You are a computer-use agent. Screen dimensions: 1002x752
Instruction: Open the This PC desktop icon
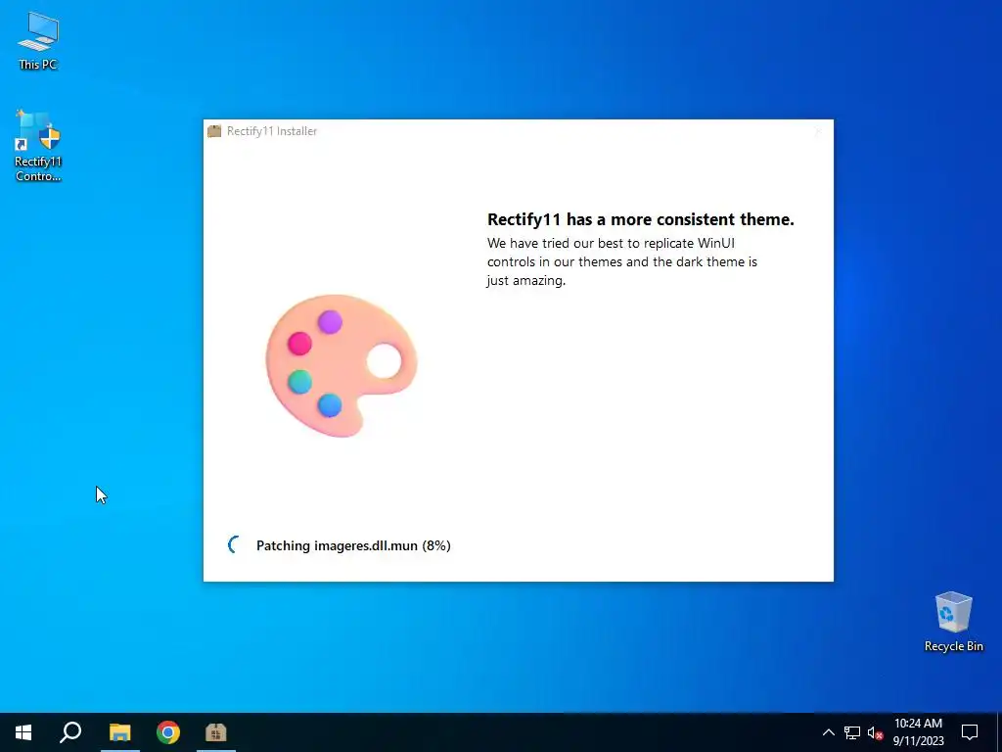pos(38,40)
